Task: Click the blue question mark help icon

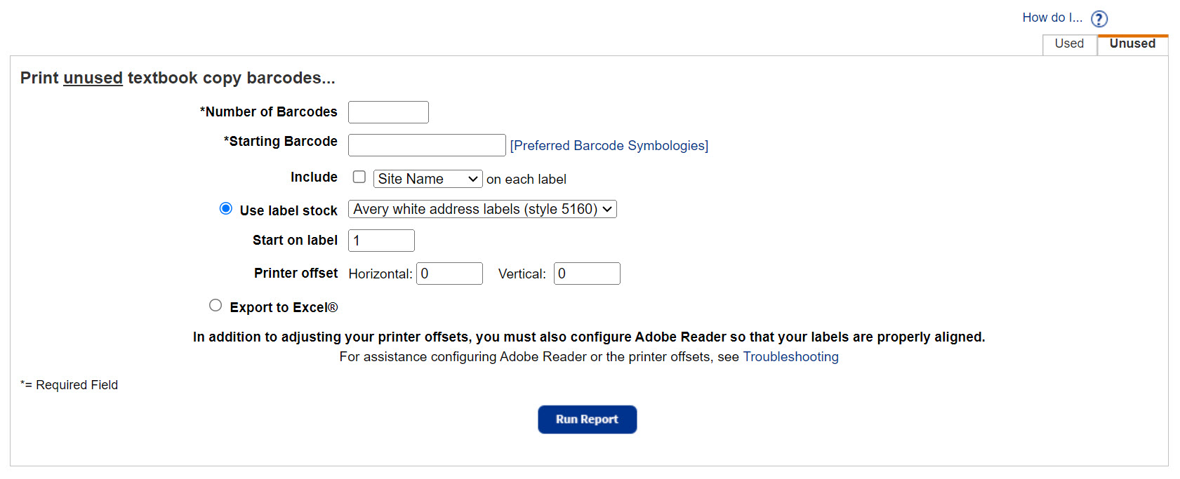Action: [x=1099, y=19]
